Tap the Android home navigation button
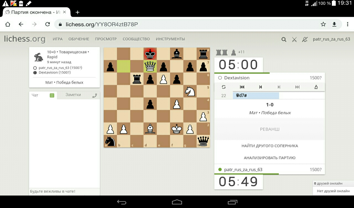Viewport: 354px width, 208px height. (x=177, y=202)
